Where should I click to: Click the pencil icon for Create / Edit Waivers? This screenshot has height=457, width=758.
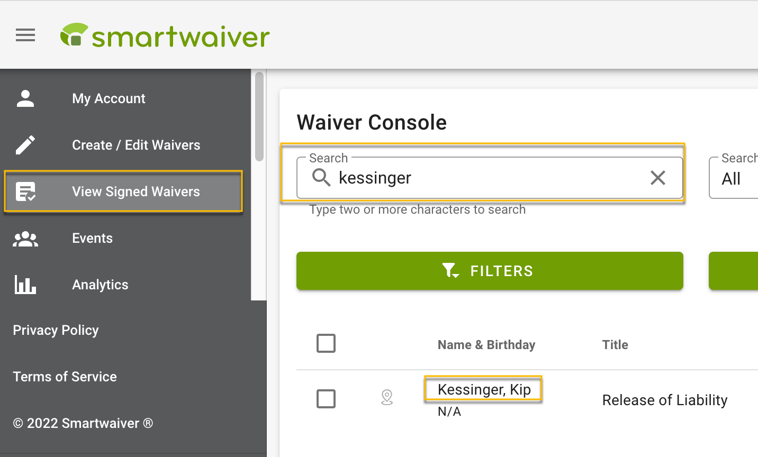click(25, 145)
